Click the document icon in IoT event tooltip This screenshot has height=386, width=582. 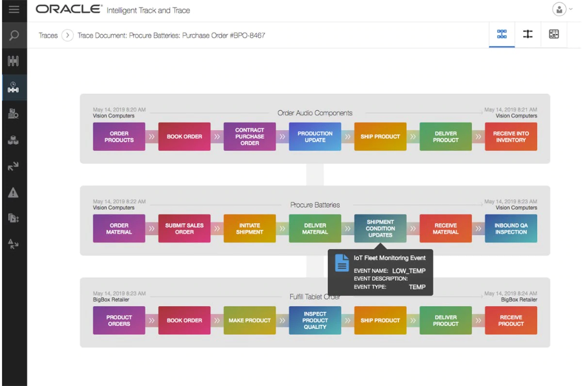coord(342,262)
